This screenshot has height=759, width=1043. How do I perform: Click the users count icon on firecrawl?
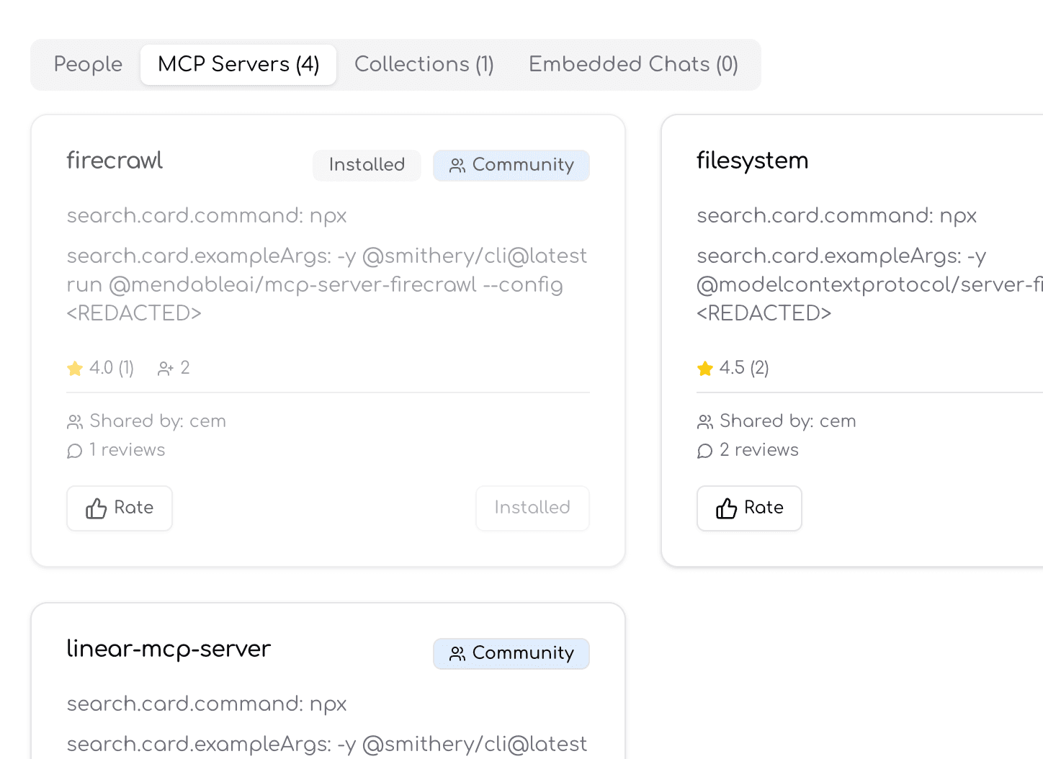tap(166, 369)
